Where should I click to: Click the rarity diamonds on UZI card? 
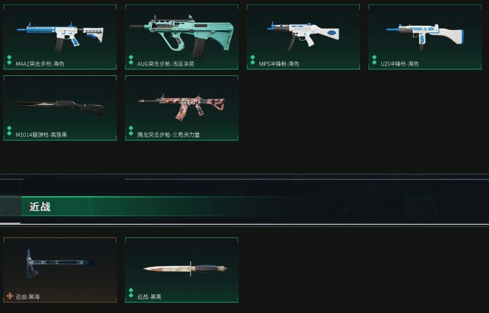coord(374,60)
